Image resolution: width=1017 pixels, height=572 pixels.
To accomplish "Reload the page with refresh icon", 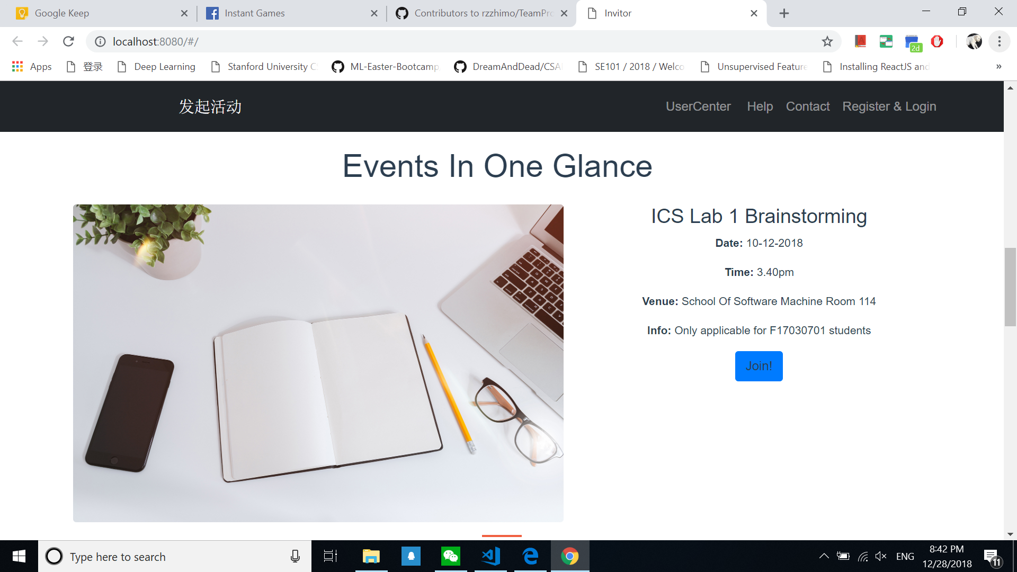I will click(x=68, y=41).
